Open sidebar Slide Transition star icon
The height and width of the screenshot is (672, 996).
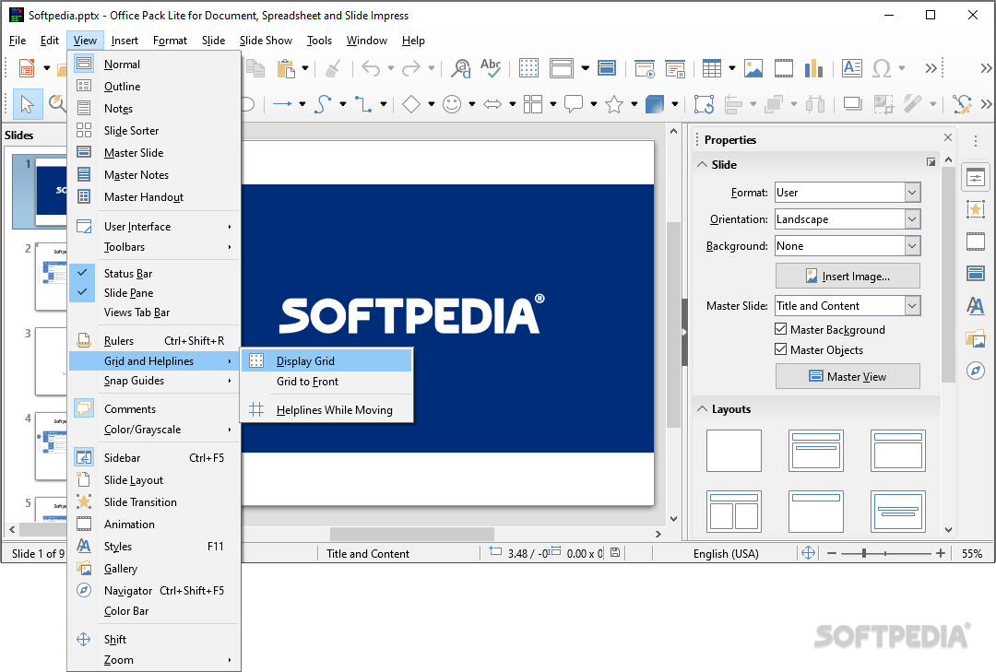click(976, 209)
